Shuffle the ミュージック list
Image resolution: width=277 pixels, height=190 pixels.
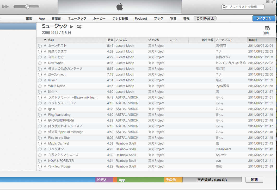pyautogui.click(x=79, y=27)
